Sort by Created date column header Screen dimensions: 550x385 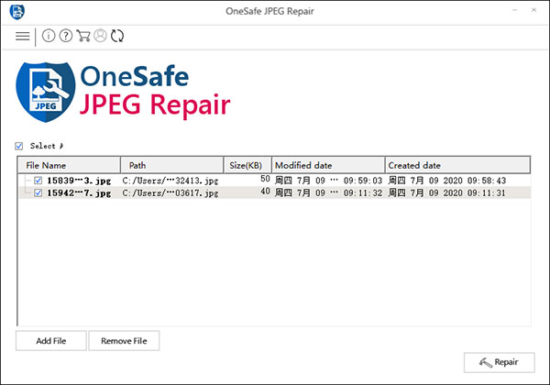pyautogui.click(x=457, y=165)
